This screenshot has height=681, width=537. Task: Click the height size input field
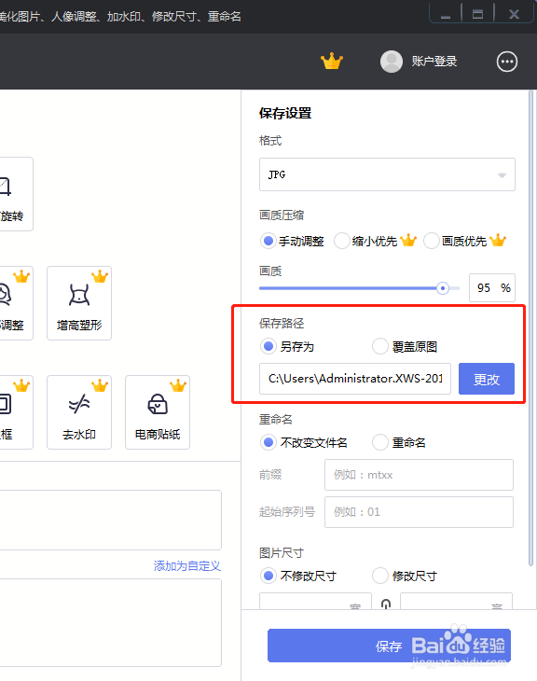point(456,601)
